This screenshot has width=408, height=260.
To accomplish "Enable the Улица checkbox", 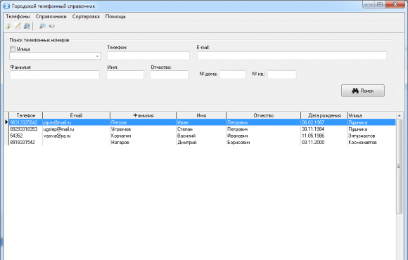I will (13, 49).
